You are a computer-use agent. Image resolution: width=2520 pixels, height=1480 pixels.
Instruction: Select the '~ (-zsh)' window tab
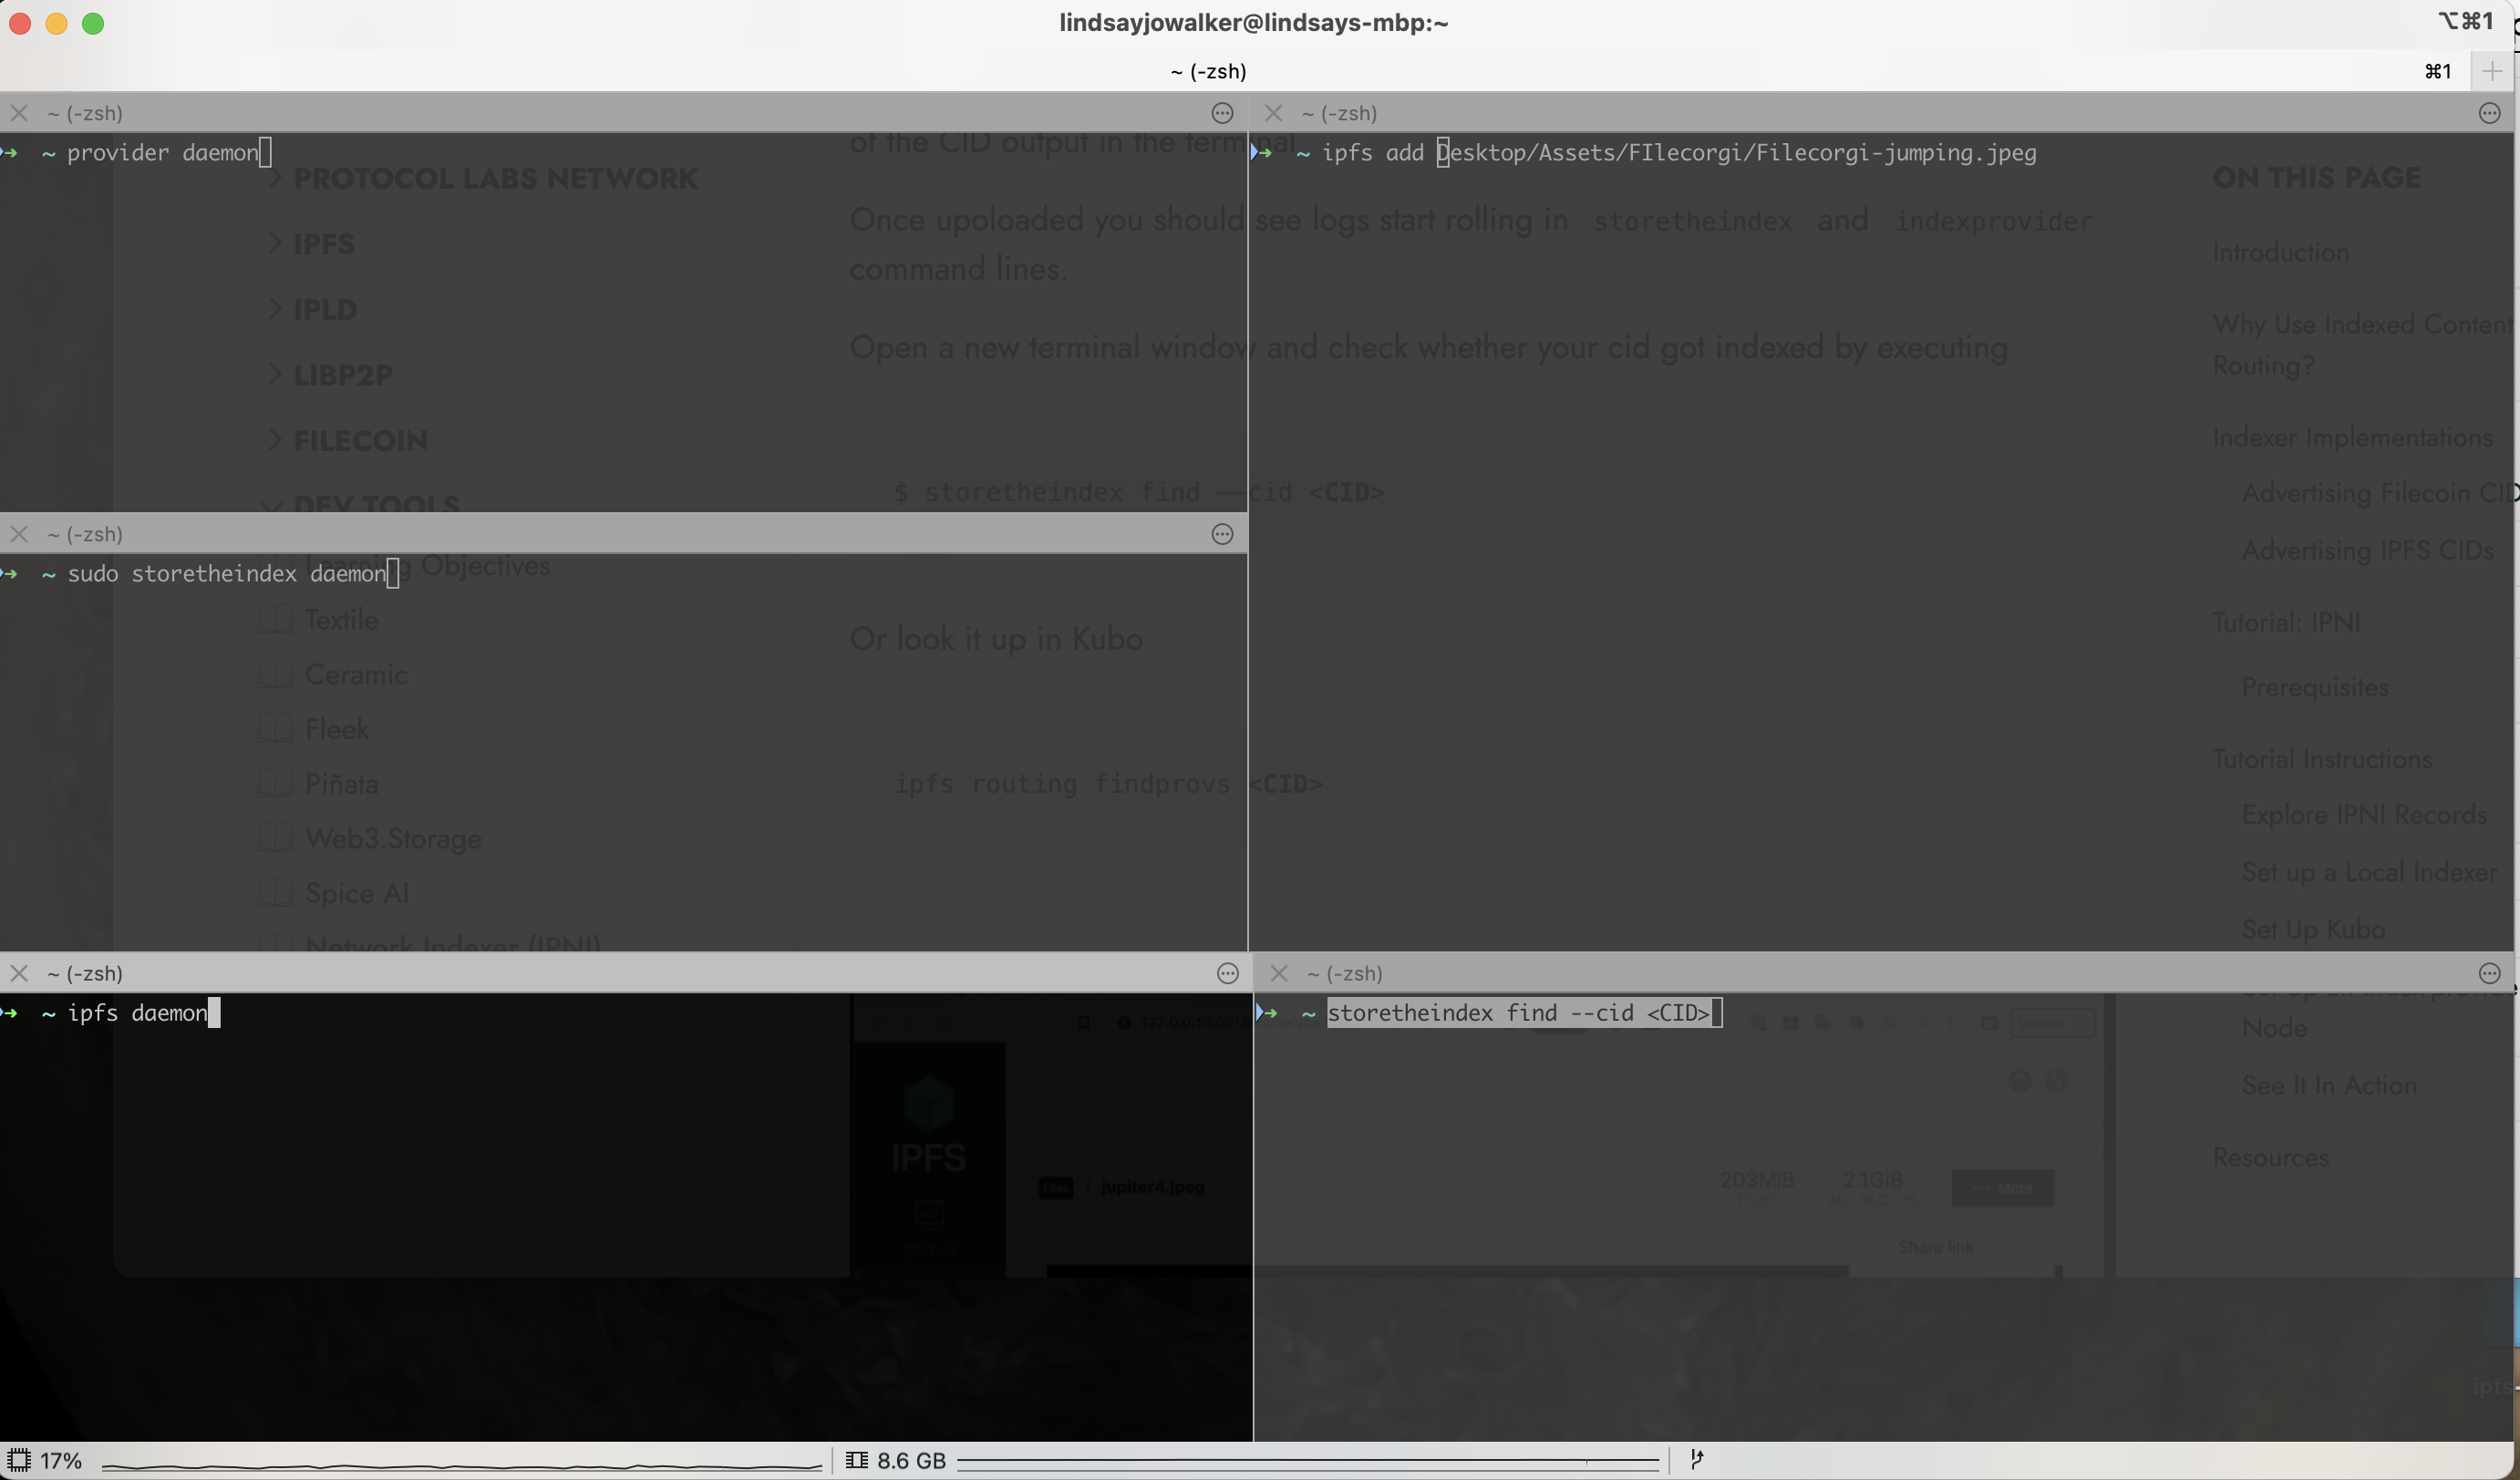1208,71
